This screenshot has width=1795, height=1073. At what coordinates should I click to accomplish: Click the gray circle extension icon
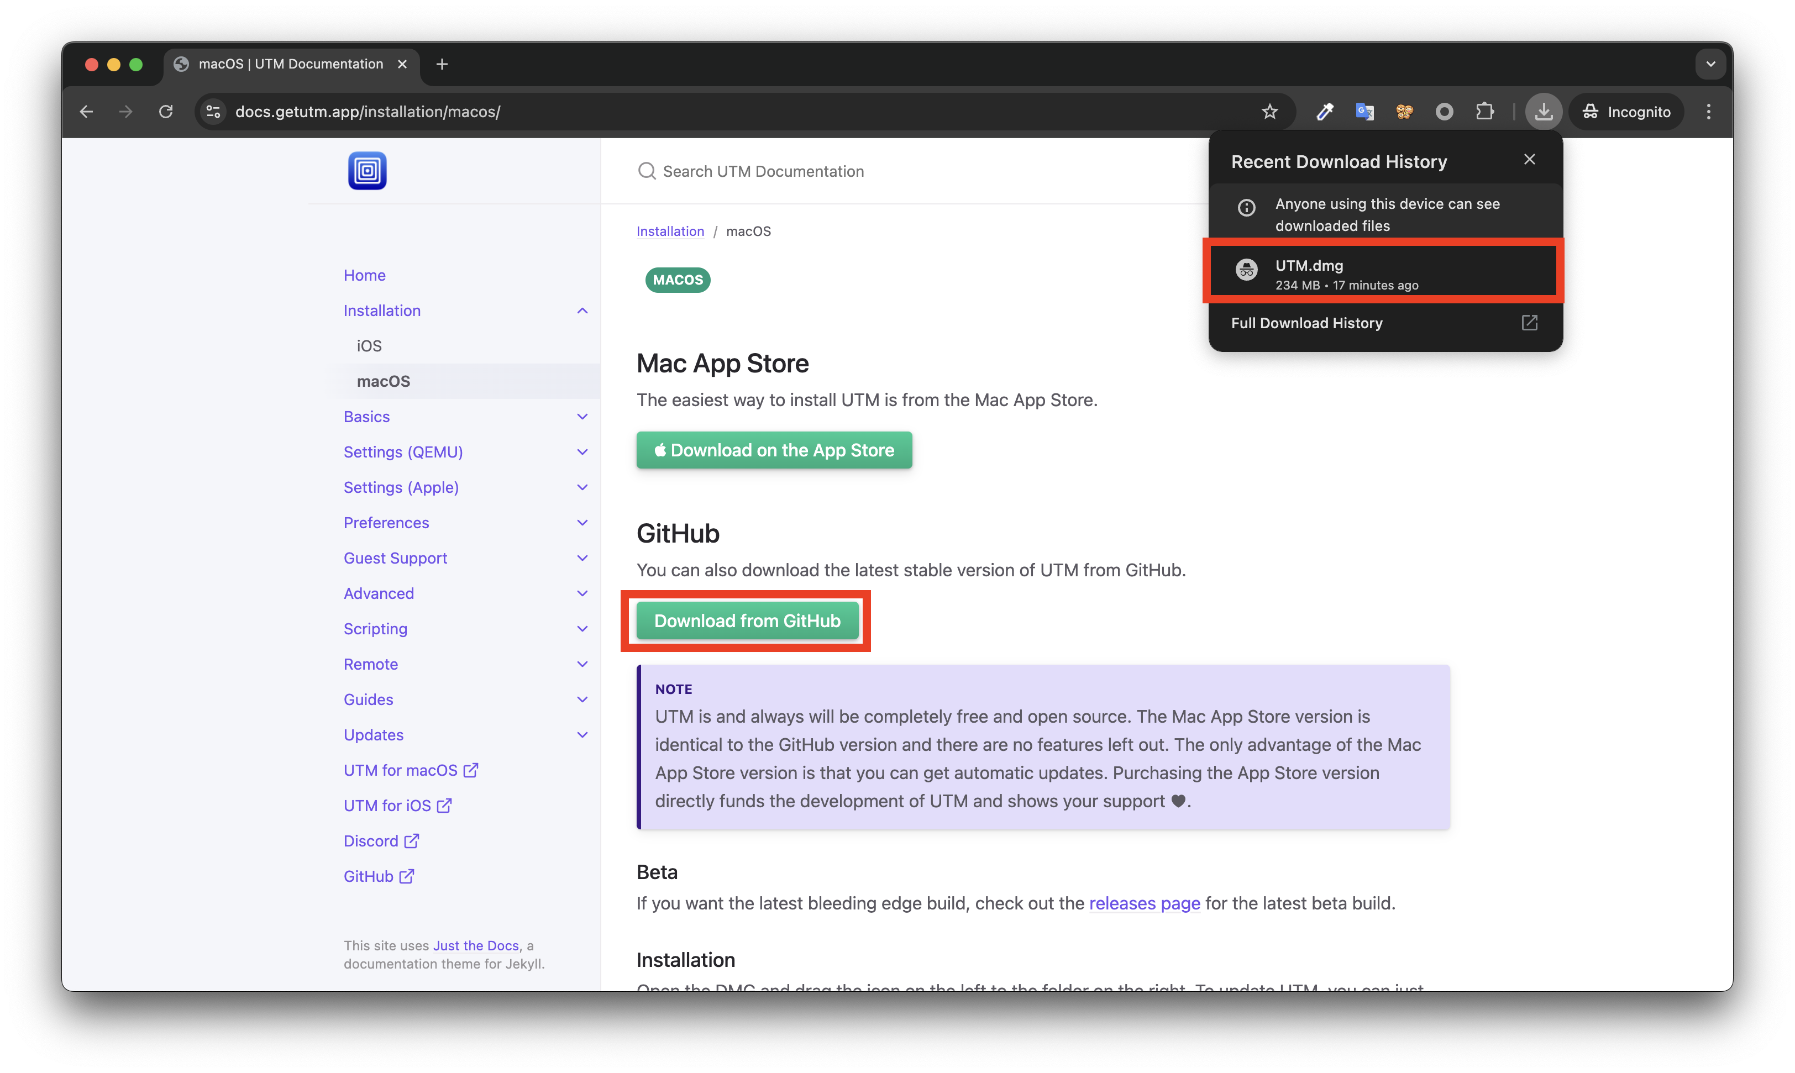point(1444,112)
